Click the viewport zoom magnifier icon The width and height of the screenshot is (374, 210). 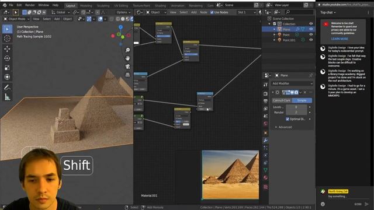(x=127, y=50)
